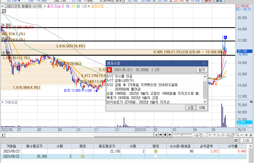Click the memo icon in 2023/05/22 buy row
This screenshot has height=163, width=254.
pyautogui.click(x=83, y=156)
